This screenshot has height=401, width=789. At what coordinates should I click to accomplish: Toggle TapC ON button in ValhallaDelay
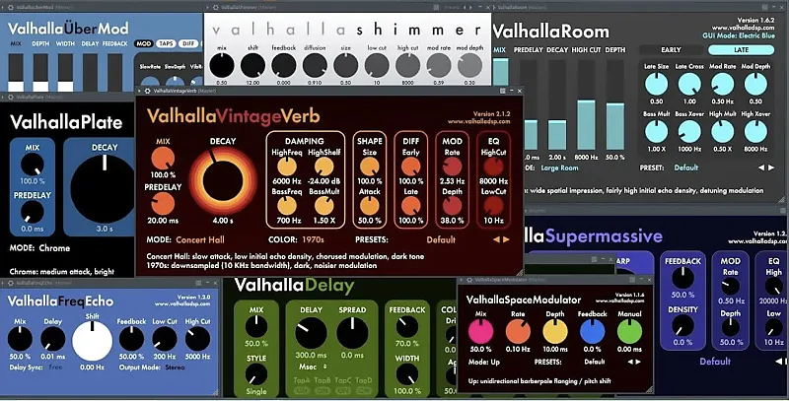[x=343, y=390]
